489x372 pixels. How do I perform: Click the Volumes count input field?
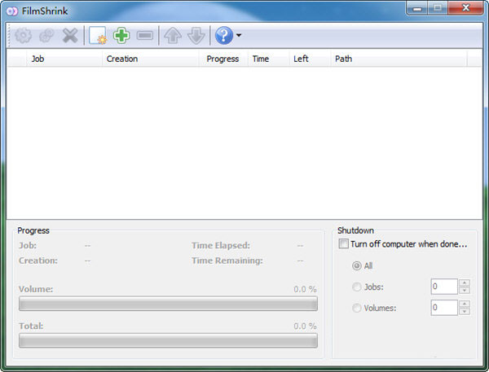444,308
